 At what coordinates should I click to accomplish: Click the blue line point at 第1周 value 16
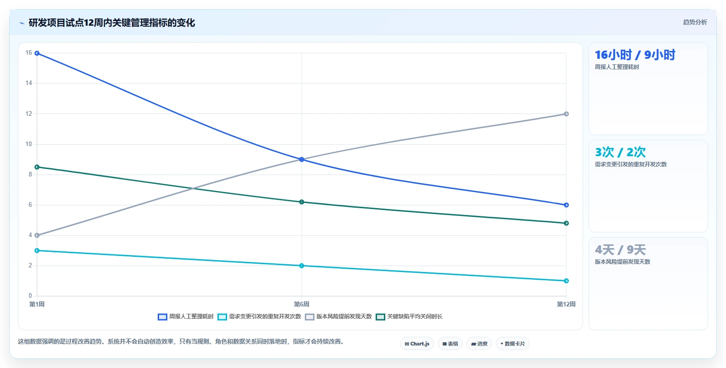tap(37, 53)
